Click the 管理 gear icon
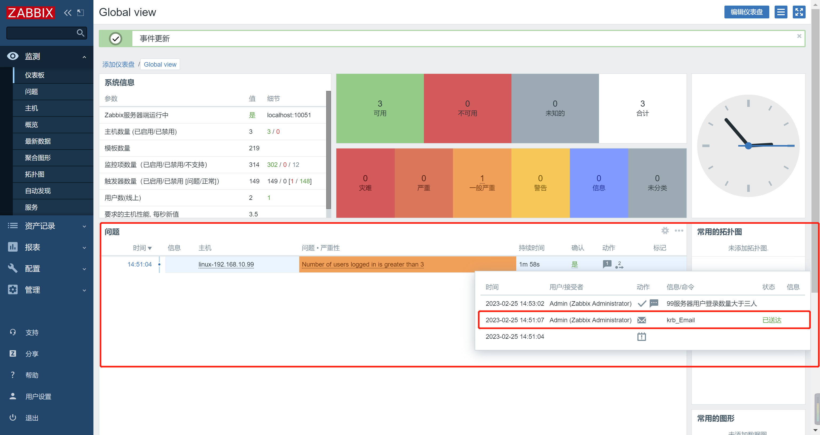This screenshot has width=820, height=435. click(13, 290)
